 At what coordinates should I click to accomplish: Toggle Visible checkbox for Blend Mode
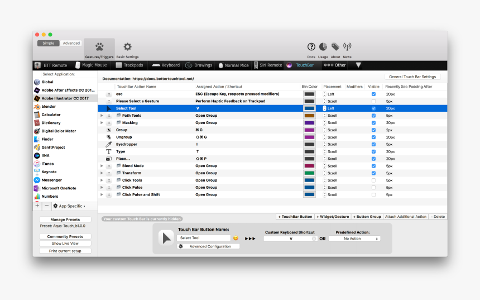point(373,166)
